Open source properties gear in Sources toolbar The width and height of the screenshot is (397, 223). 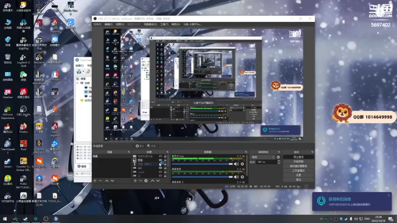tap(146, 181)
